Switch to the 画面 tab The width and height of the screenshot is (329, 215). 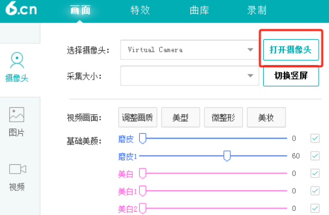point(80,10)
